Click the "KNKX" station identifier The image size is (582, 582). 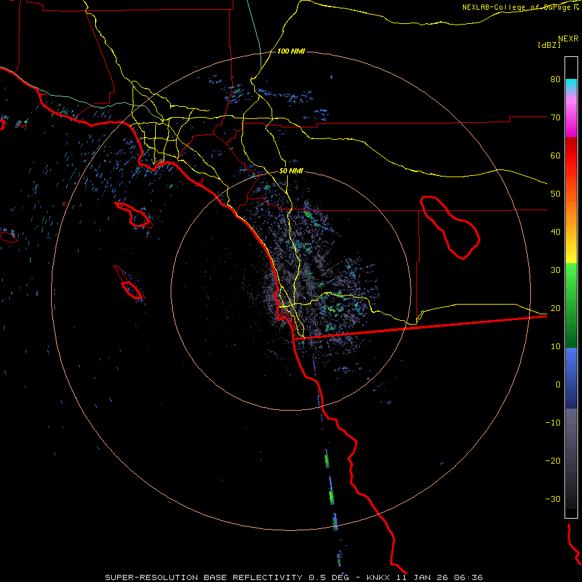(x=378, y=577)
